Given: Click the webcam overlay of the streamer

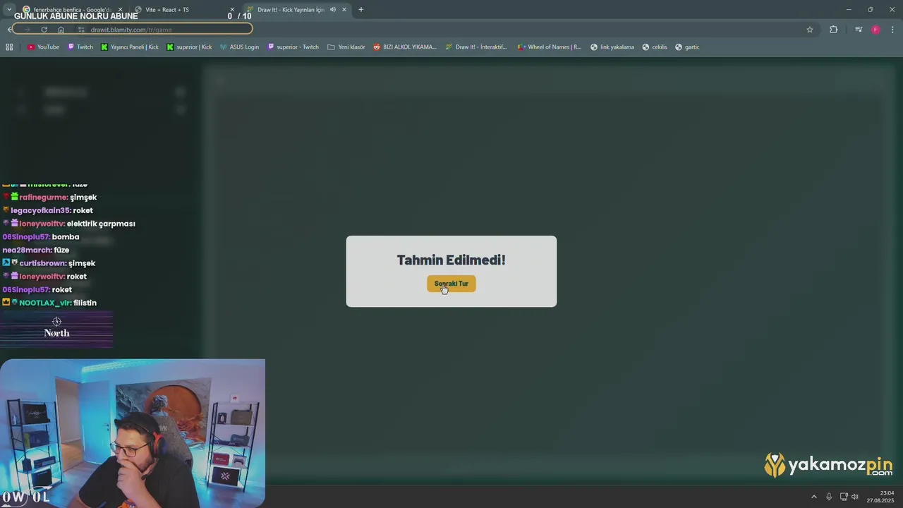Looking at the screenshot, I should point(133,433).
